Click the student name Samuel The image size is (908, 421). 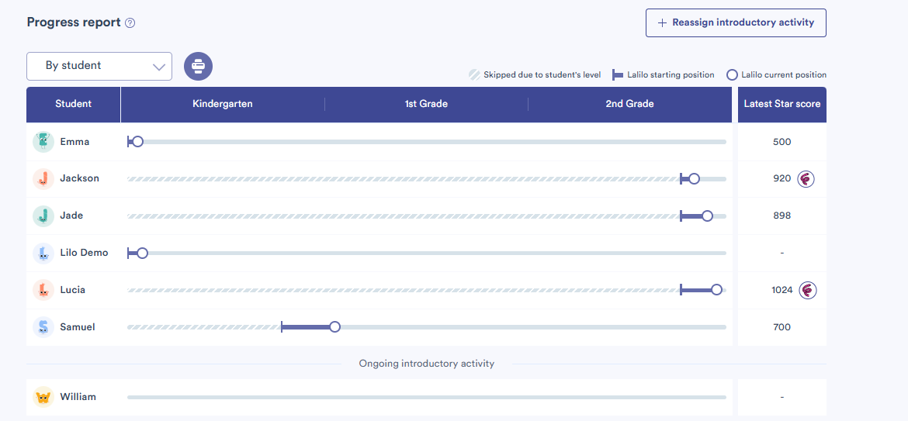click(78, 326)
